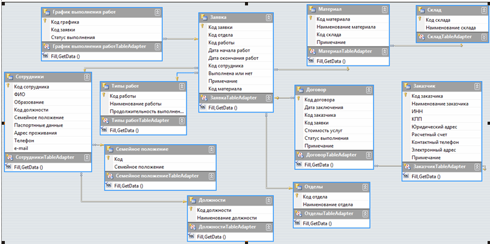490x244 pixels.
Task: Click the Fill,GetData query icon in Отделы table
Action: [x=297, y=223]
